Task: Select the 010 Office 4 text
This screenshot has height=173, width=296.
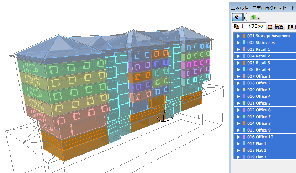Action: click(x=259, y=96)
